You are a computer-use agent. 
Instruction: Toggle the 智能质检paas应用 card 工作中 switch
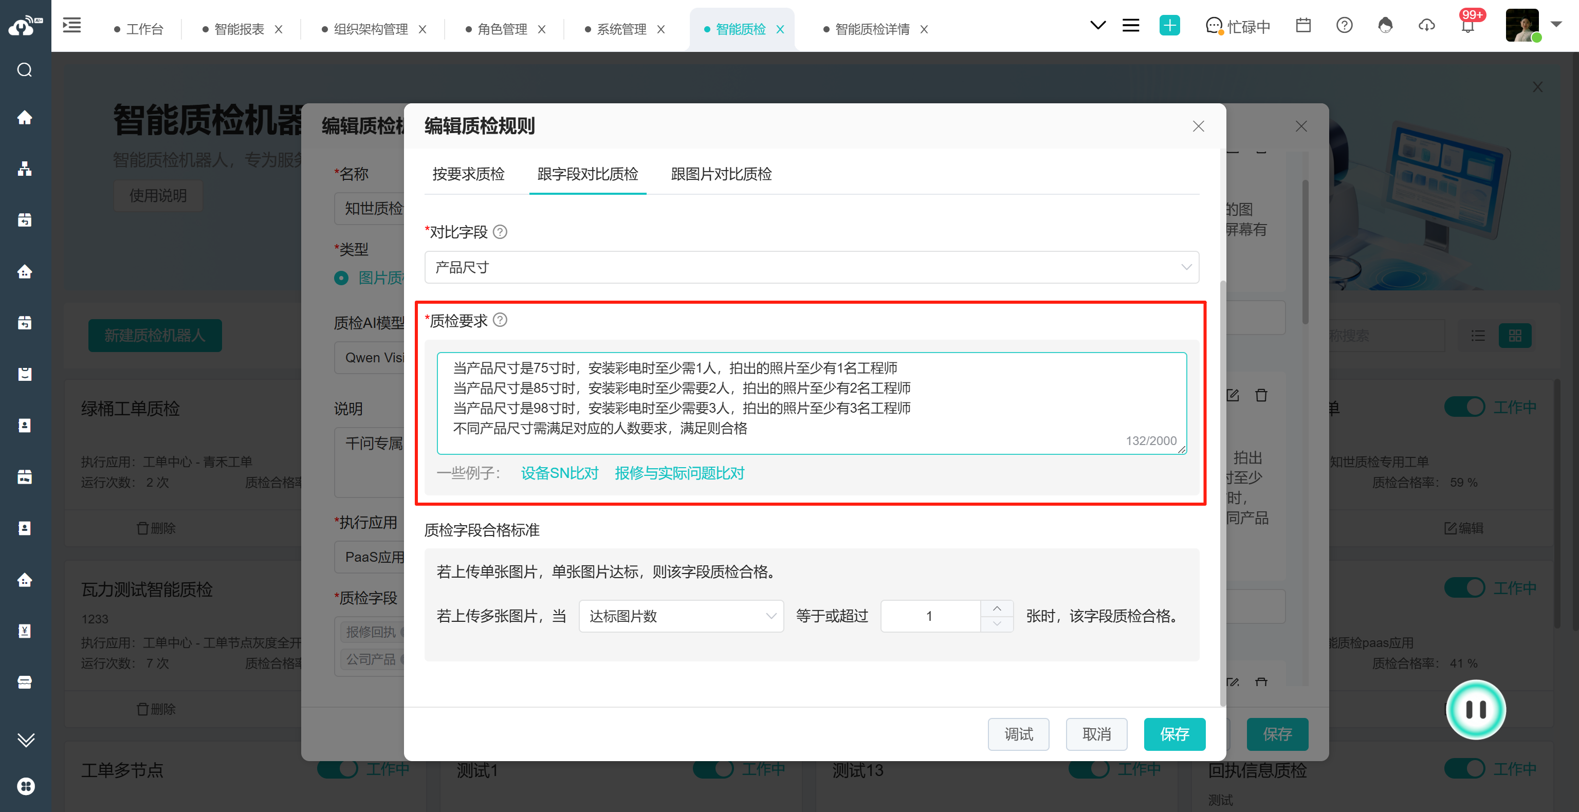1464,588
